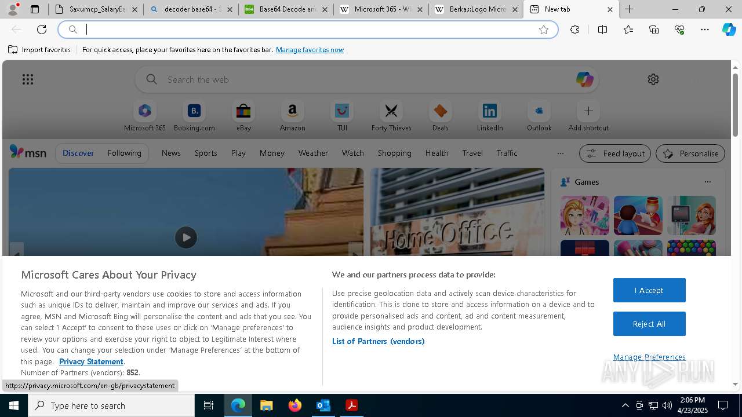Add this page to favorites star
The image size is (742, 417).
(544, 30)
